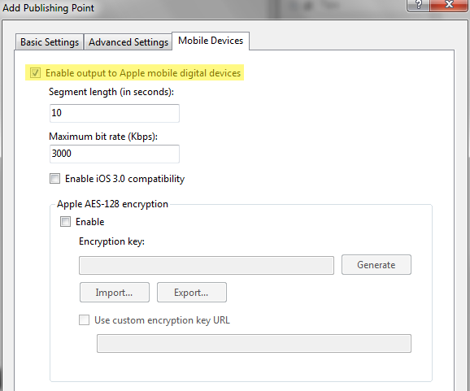Click the Generate button

point(376,264)
